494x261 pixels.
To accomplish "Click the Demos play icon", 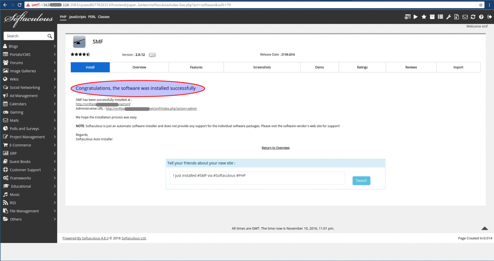I will pyautogui.click(x=415, y=17).
